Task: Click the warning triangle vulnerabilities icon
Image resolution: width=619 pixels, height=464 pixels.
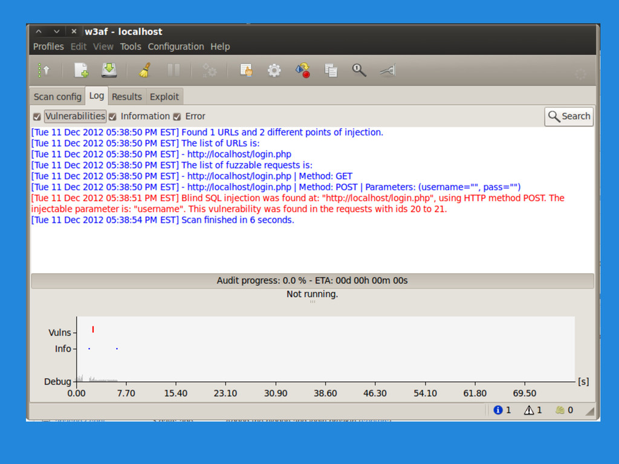Action: (x=529, y=410)
